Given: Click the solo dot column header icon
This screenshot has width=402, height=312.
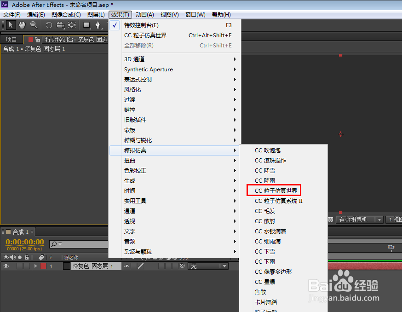Looking at the screenshot, I should click(x=20, y=257).
